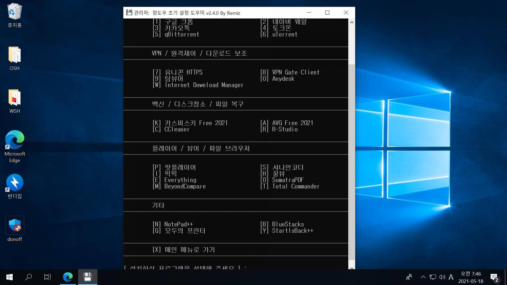This screenshot has height=285, width=507.
Task: Click the [T] Total Commander entry
Action: tap(290, 186)
